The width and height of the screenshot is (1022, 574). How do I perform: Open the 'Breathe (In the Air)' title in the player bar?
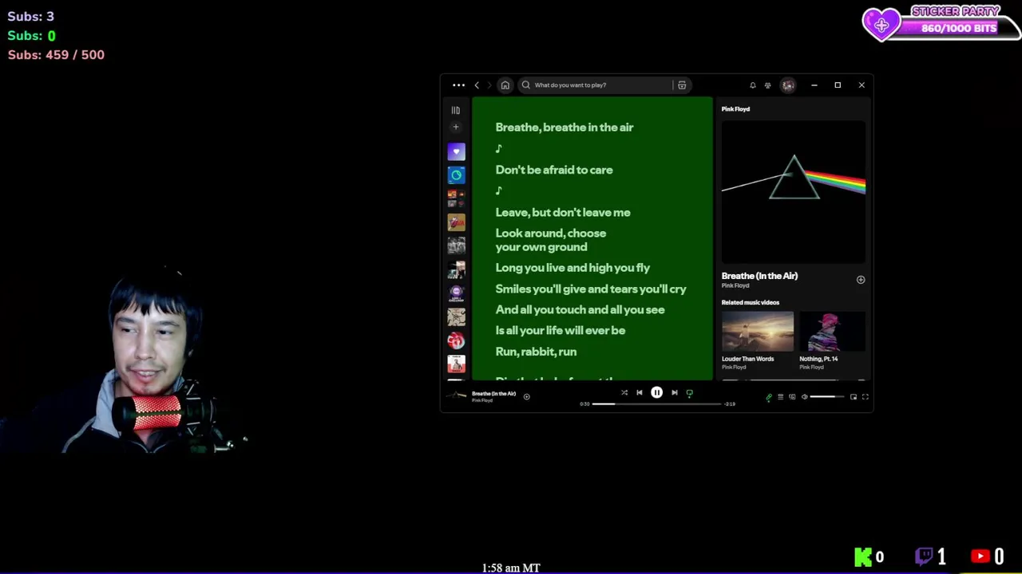pyautogui.click(x=493, y=394)
